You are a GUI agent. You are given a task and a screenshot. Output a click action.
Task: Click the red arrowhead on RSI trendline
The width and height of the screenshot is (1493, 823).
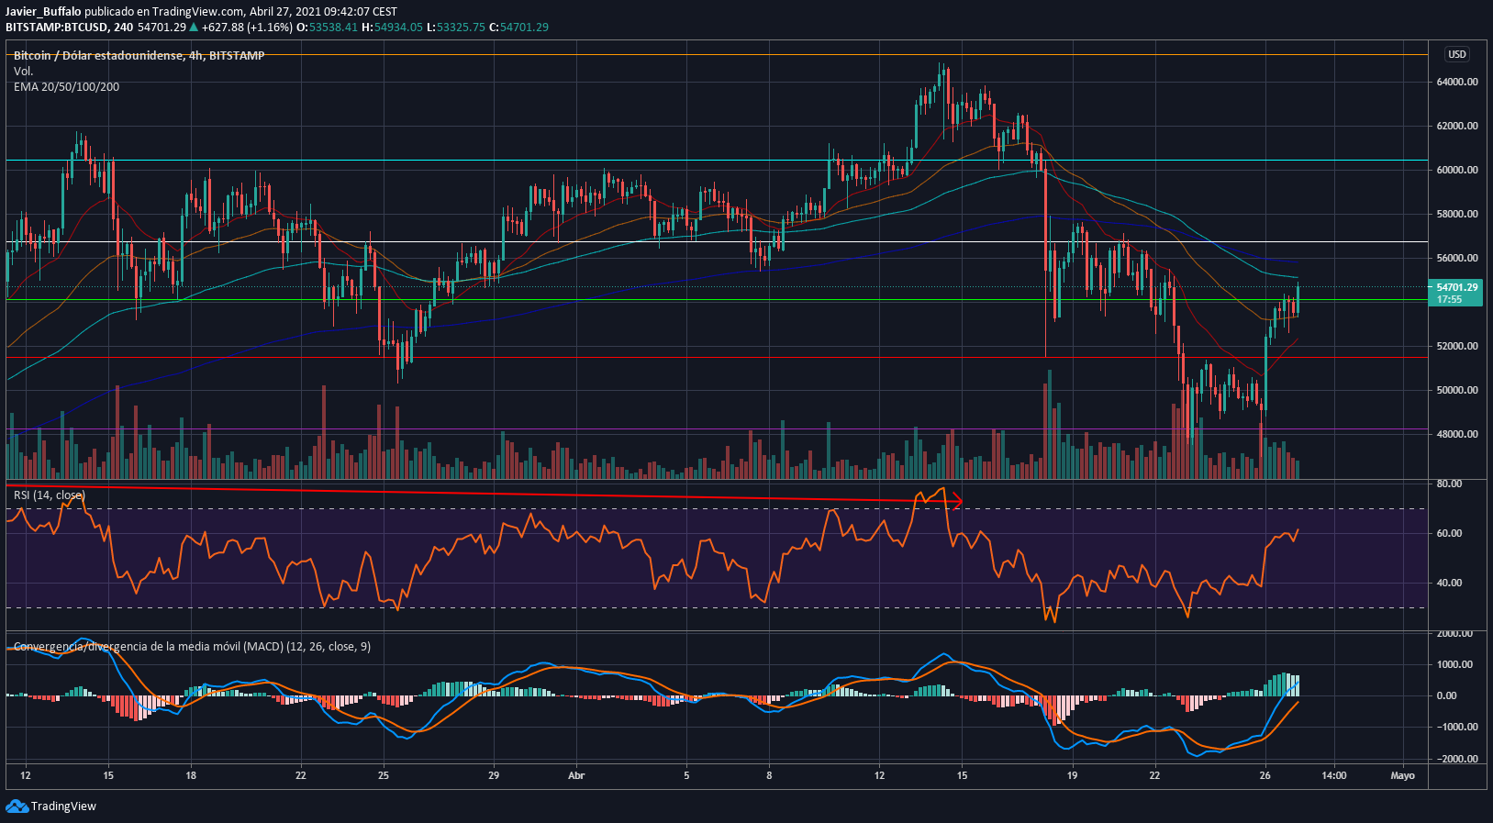coord(958,501)
